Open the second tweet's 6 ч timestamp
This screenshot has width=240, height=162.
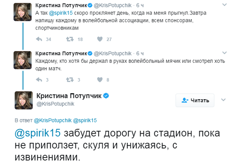[140, 53]
